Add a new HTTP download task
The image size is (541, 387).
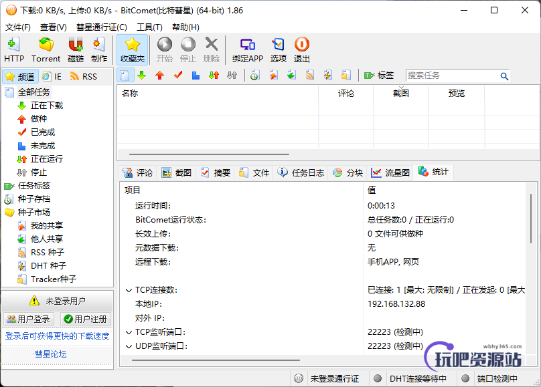coord(14,49)
